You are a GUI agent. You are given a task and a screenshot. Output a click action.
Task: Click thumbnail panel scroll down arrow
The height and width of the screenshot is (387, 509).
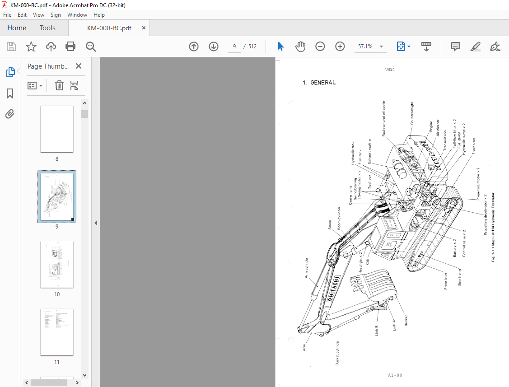coord(85,375)
